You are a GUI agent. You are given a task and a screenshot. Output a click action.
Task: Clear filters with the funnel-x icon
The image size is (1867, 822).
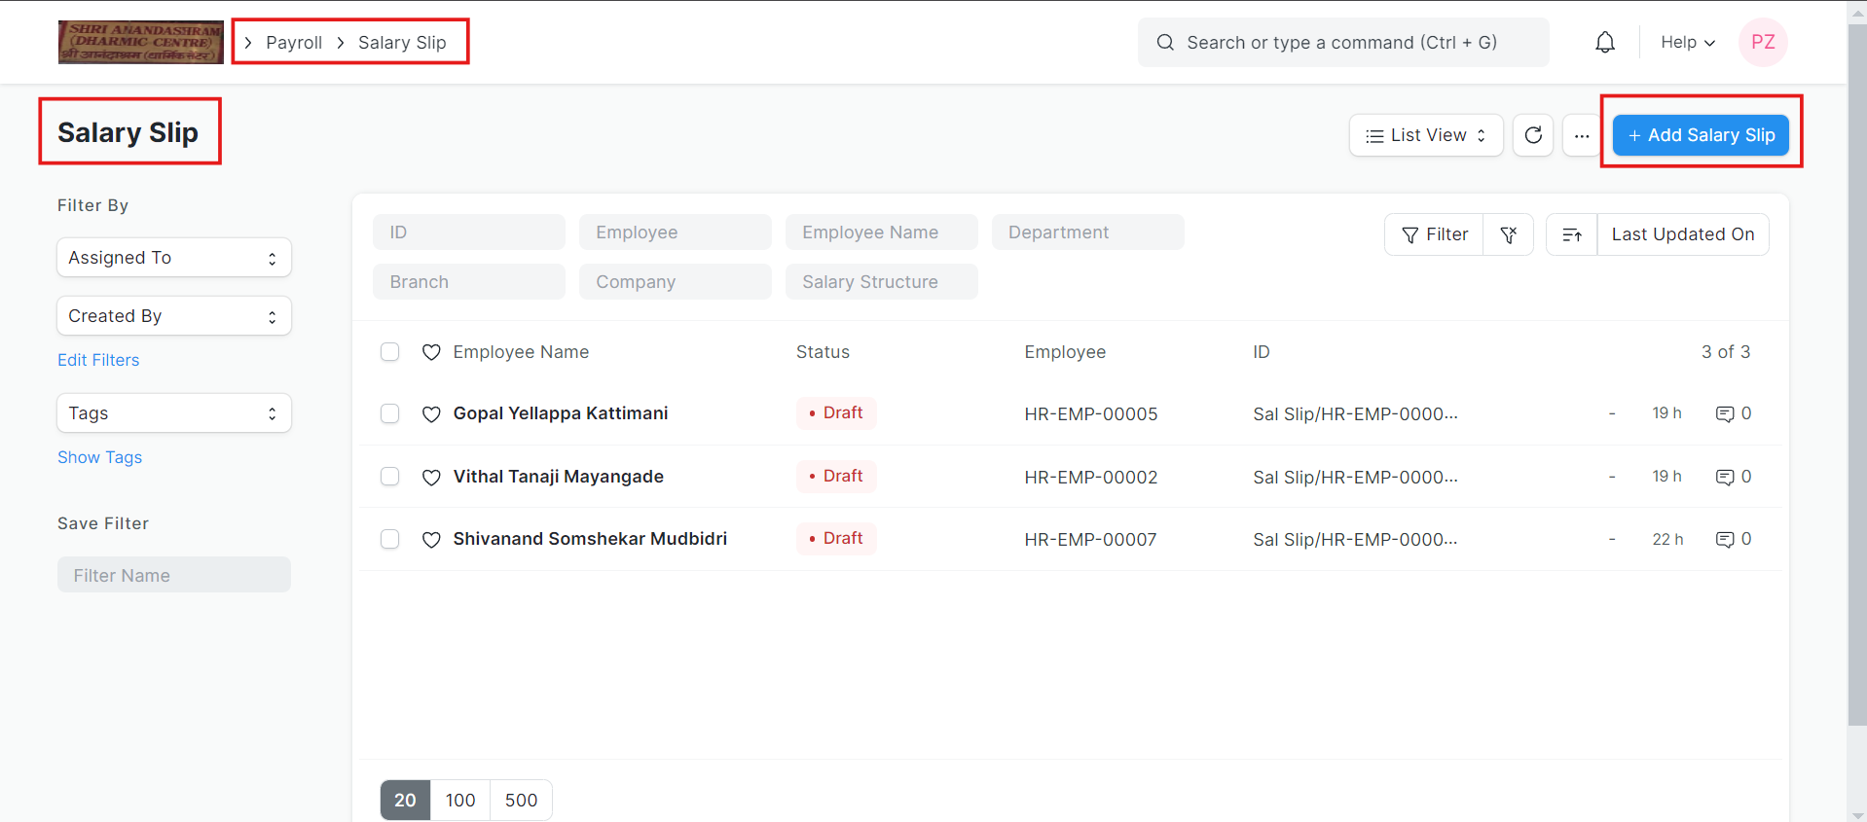coord(1509,234)
